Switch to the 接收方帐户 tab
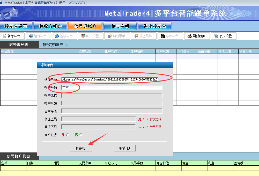This screenshot has width=259, height=176. tap(50, 26)
